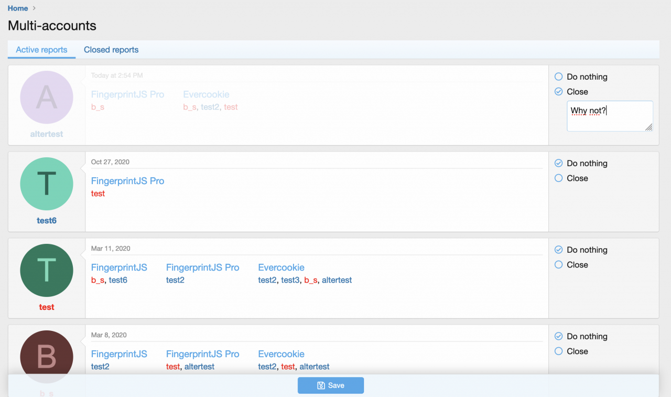This screenshot has height=397, width=671.
Task: Select Do nothing for altertest report
Action: click(x=559, y=77)
